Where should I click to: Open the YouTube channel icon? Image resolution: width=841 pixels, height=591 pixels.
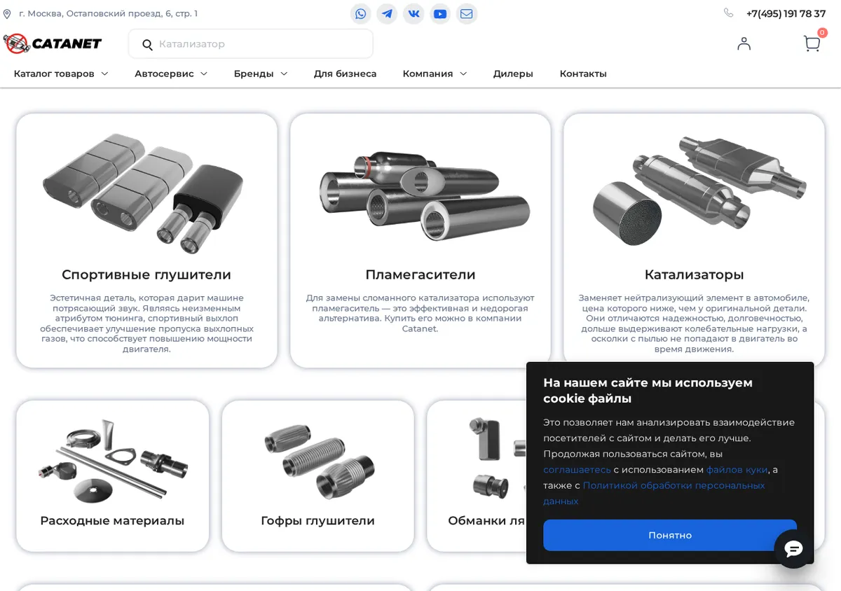coord(440,14)
